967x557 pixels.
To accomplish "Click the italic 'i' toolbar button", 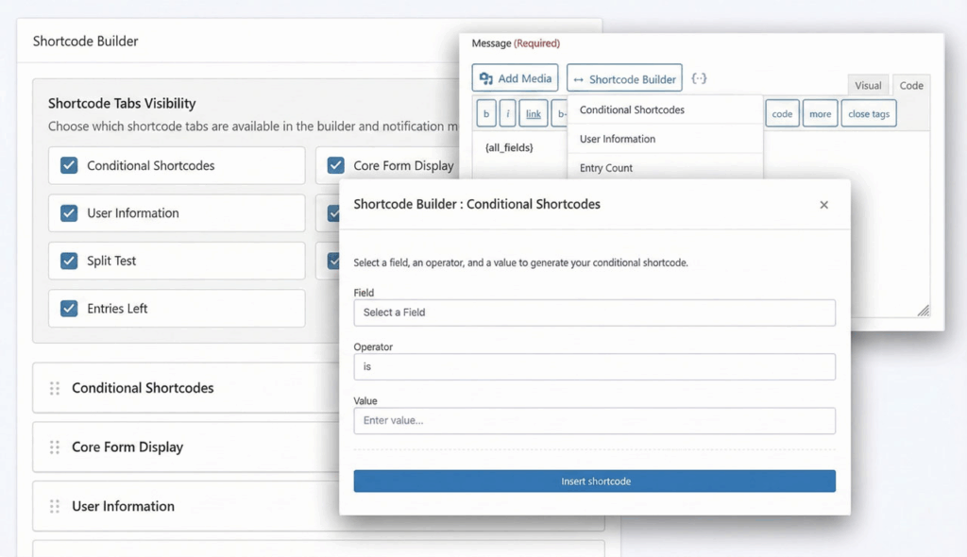I will click(508, 114).
